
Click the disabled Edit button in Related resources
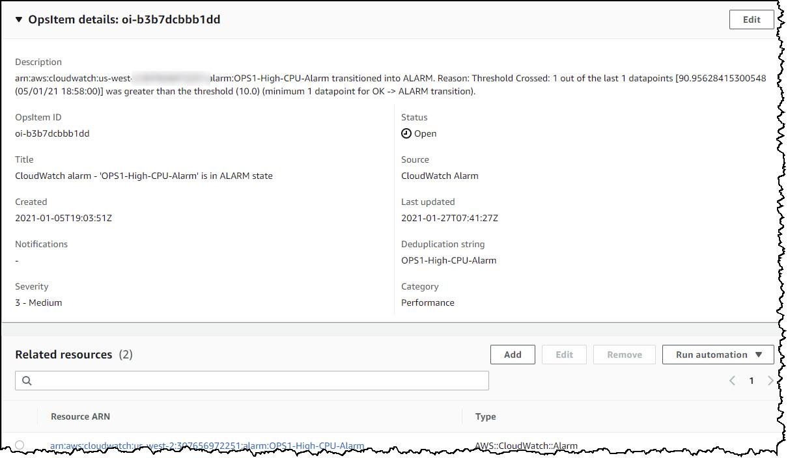pos(564,355)
